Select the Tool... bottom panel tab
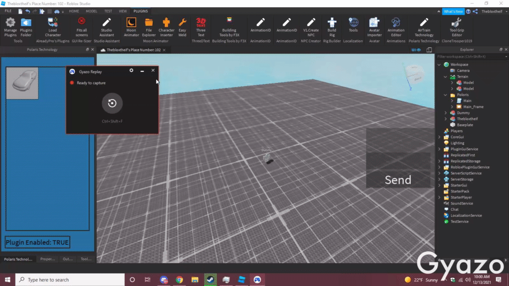This screenshot has height=286, width=509. click(x=86, y=259)
